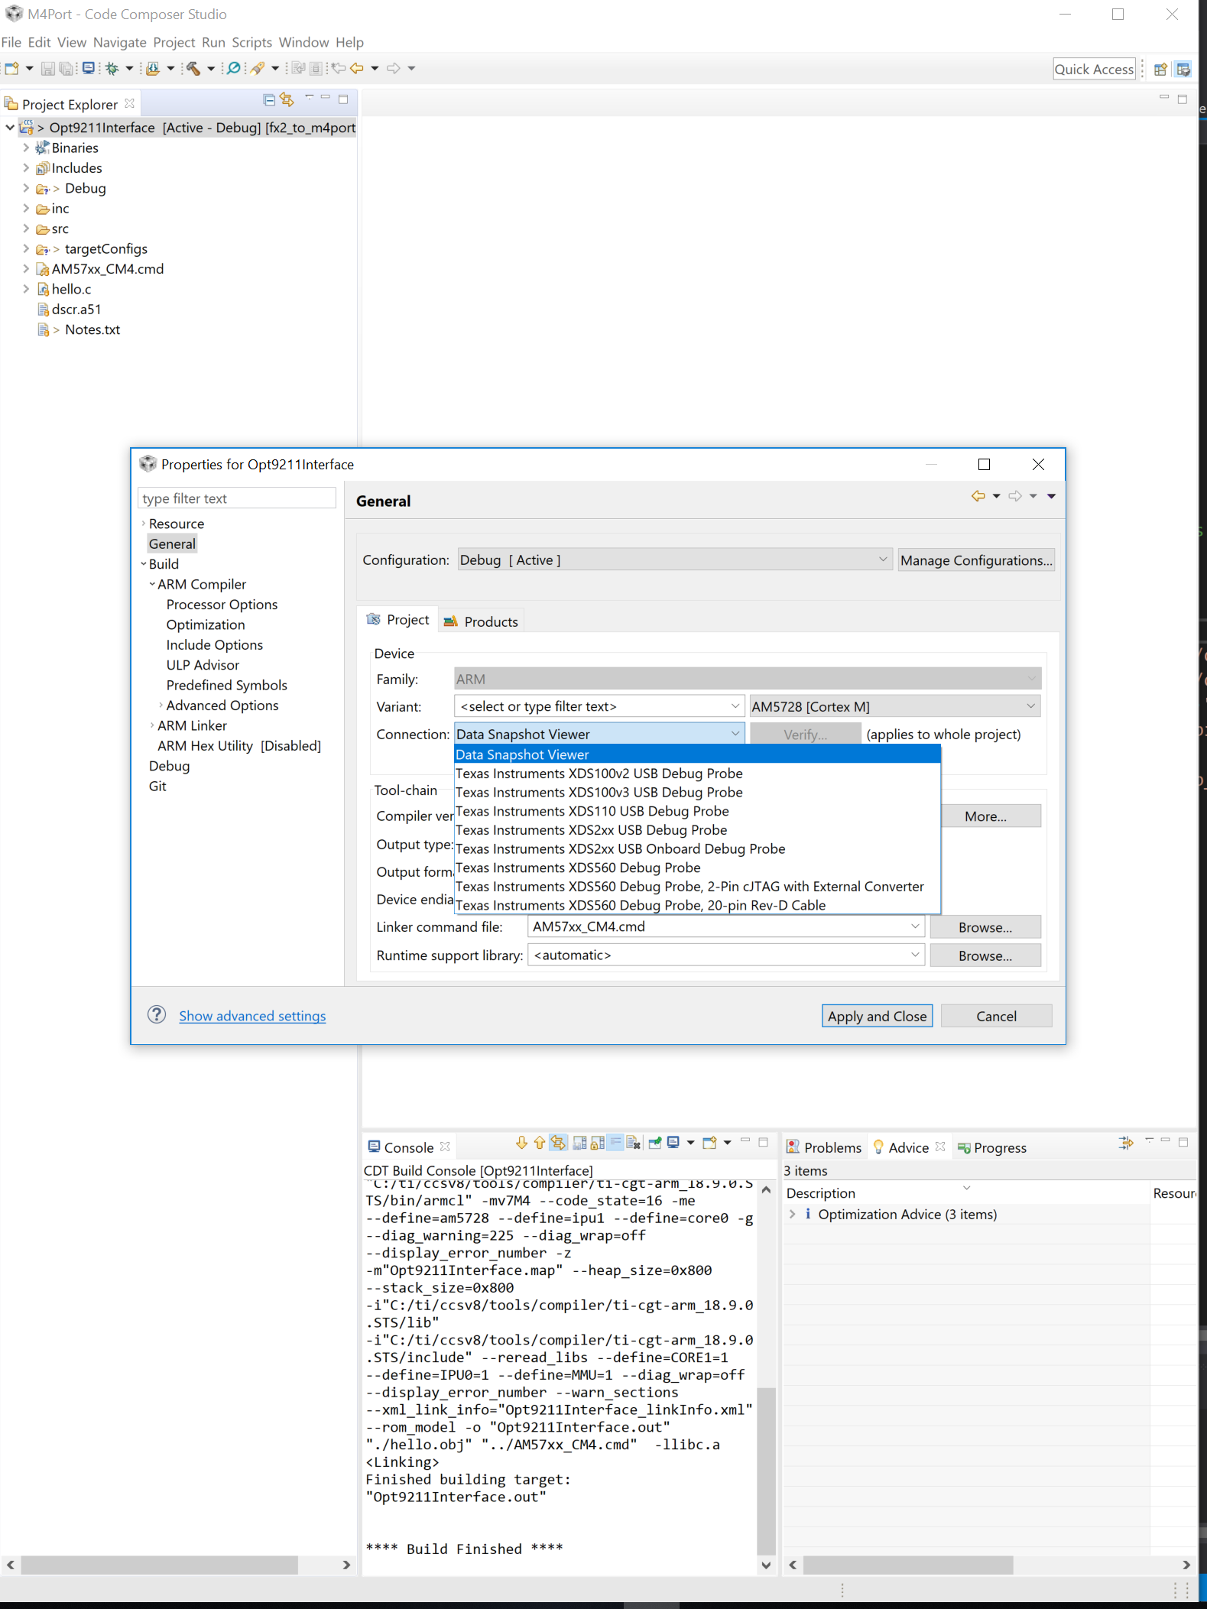Open the Configuration dropdown
This screenshot has height=1609, width=1207.
(x=674, y=560)
